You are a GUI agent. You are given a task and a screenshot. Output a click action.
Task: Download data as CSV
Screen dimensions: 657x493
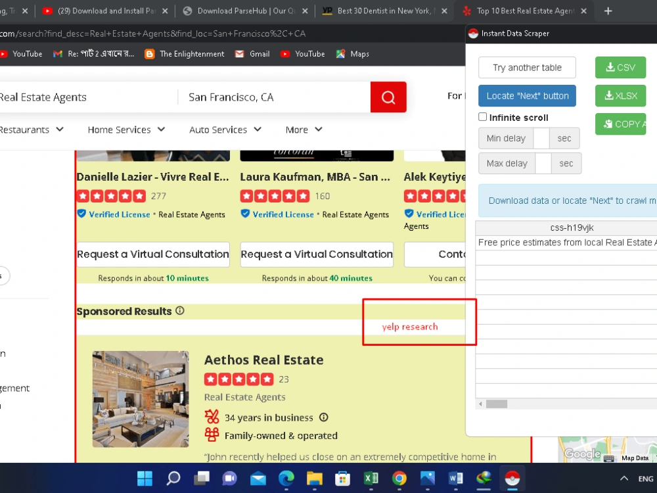coord(621,68)
